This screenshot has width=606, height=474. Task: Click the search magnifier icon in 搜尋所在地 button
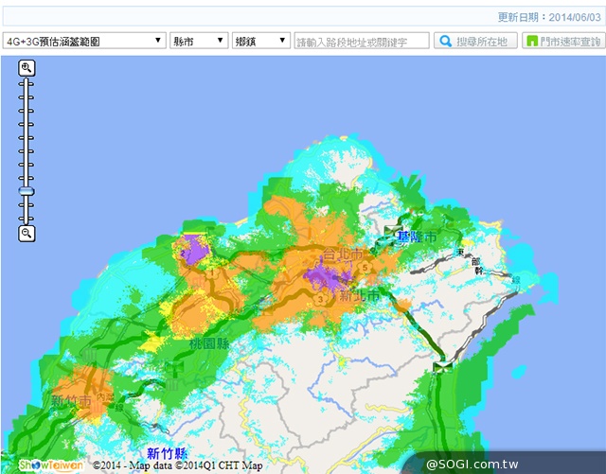click(445, 42)
